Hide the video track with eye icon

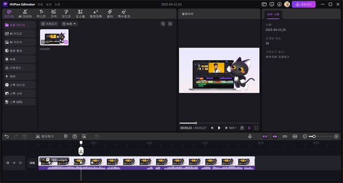click(x=14, y=163)
